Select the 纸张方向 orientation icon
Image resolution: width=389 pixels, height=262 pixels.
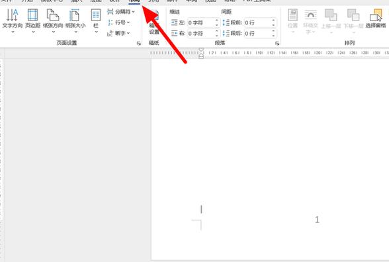[x=53, y=21]
